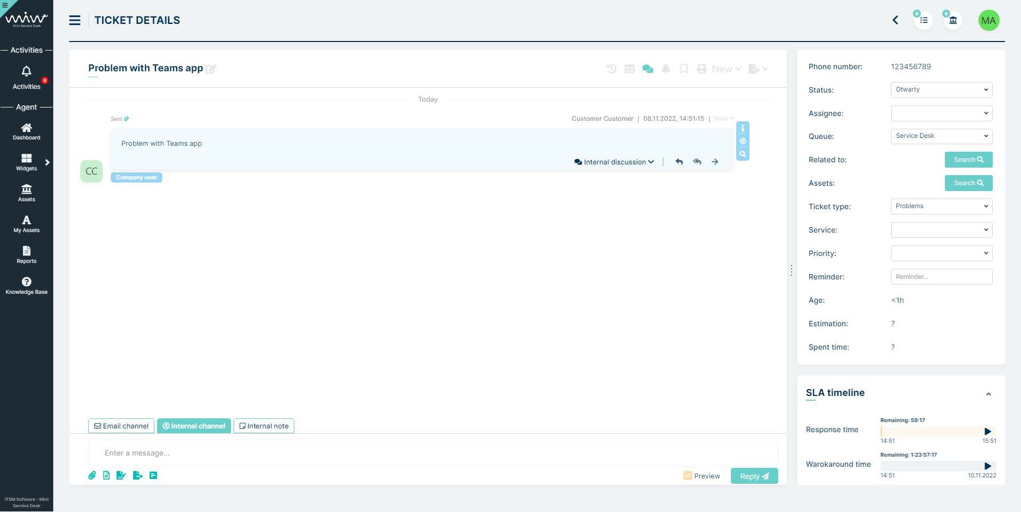The height and width of the screenshot is (512, 1021).
Task: Click the reply-all arrows icon
Action: (x=697, y=162)
